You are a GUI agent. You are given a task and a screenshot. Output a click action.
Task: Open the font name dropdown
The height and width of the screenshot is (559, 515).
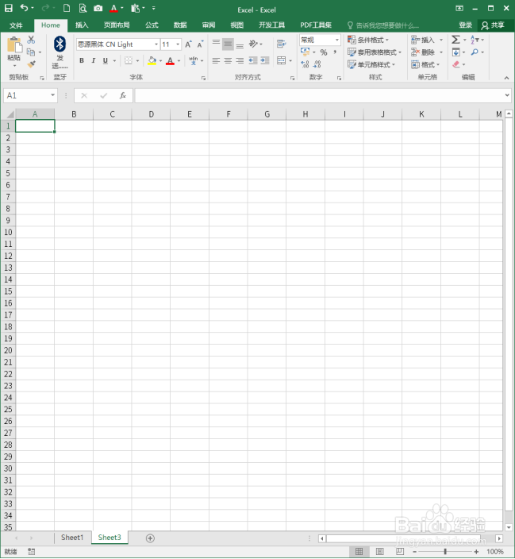pos(156,44)
